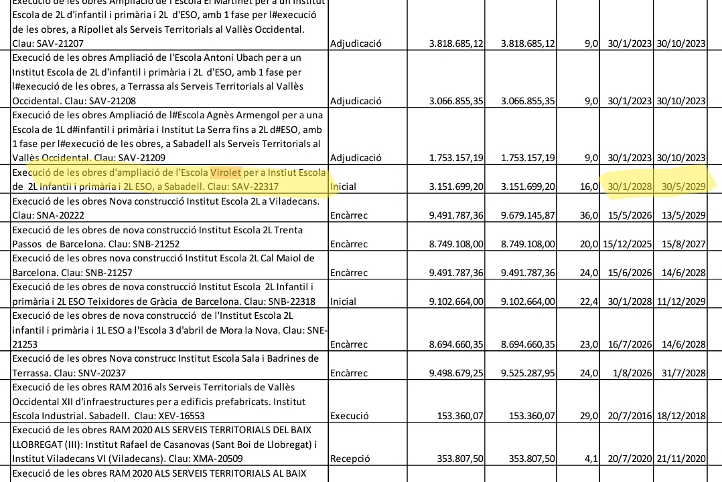Click the start date 16/7/2026
The width and height of the screenshot is (722, 482).
pyautogui.click(x=630, y=344)
